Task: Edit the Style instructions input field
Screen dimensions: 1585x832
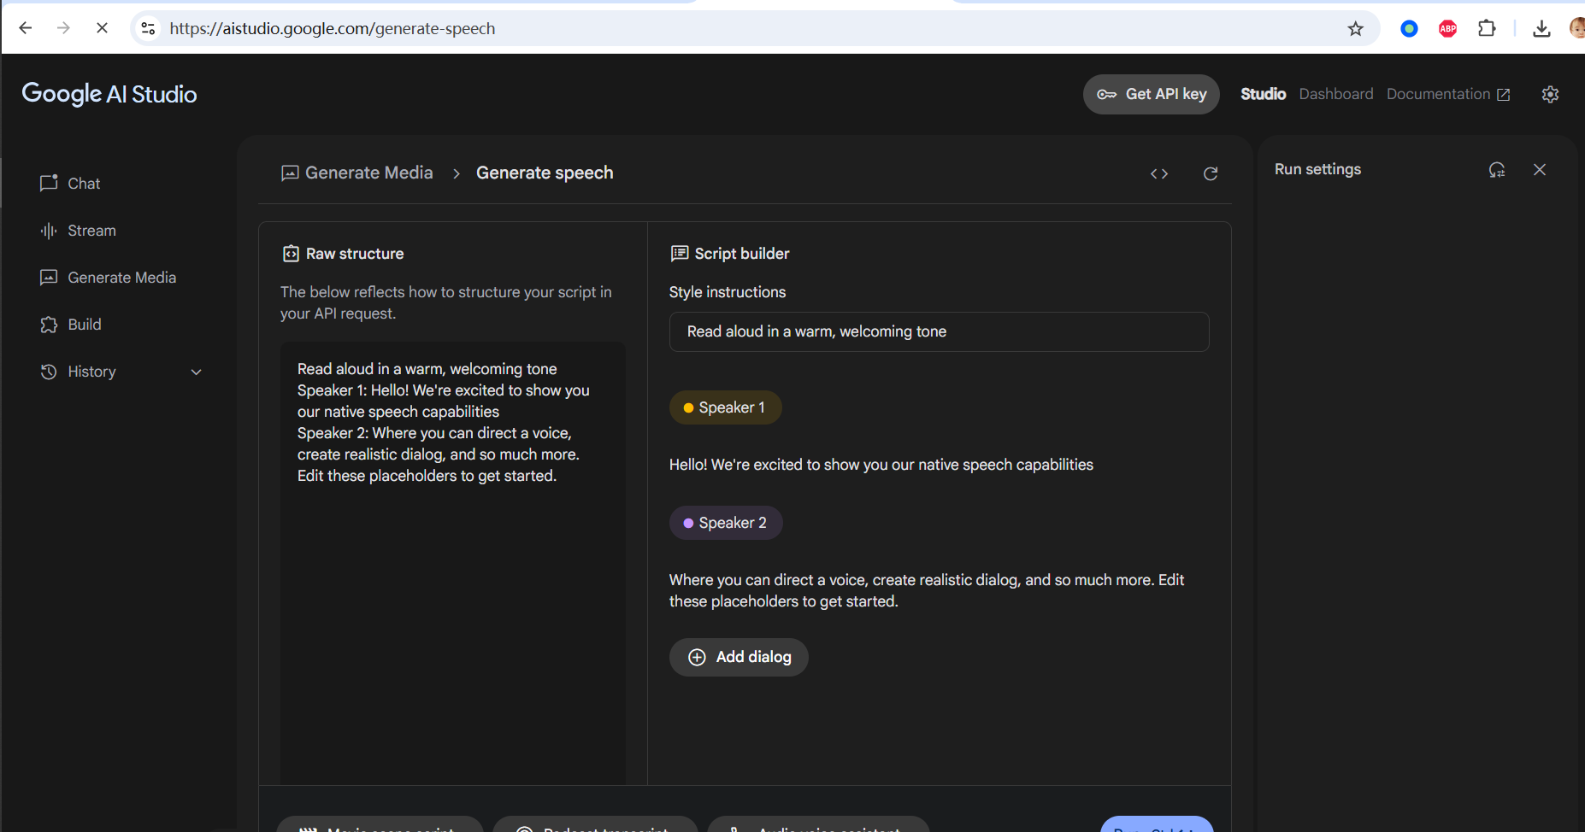Action: tap(939, 331)
